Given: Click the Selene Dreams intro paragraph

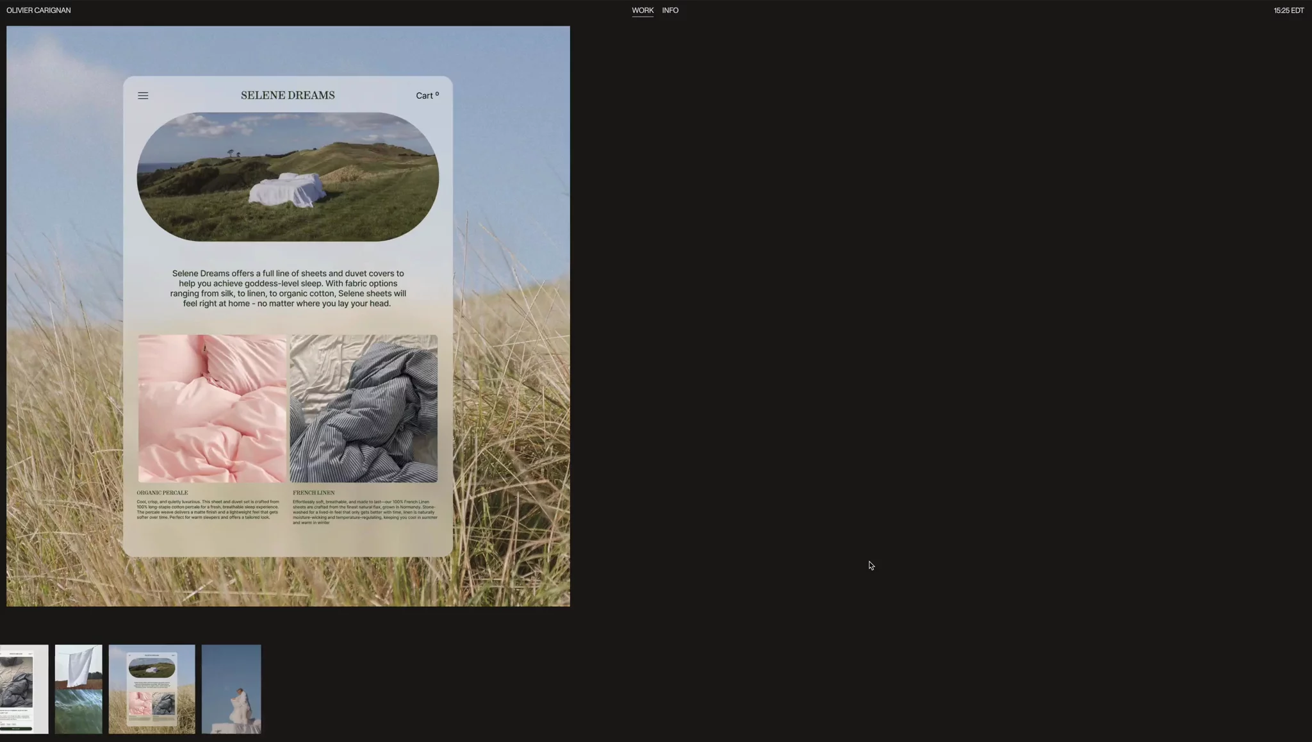Looking at the screenshot, I should [288, 288].
